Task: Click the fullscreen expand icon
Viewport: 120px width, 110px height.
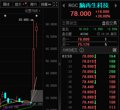Action: pyautogui.click(x=55, y=4)
